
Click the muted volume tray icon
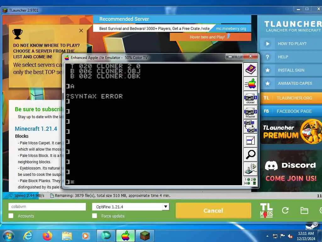(x=290, y=236)
